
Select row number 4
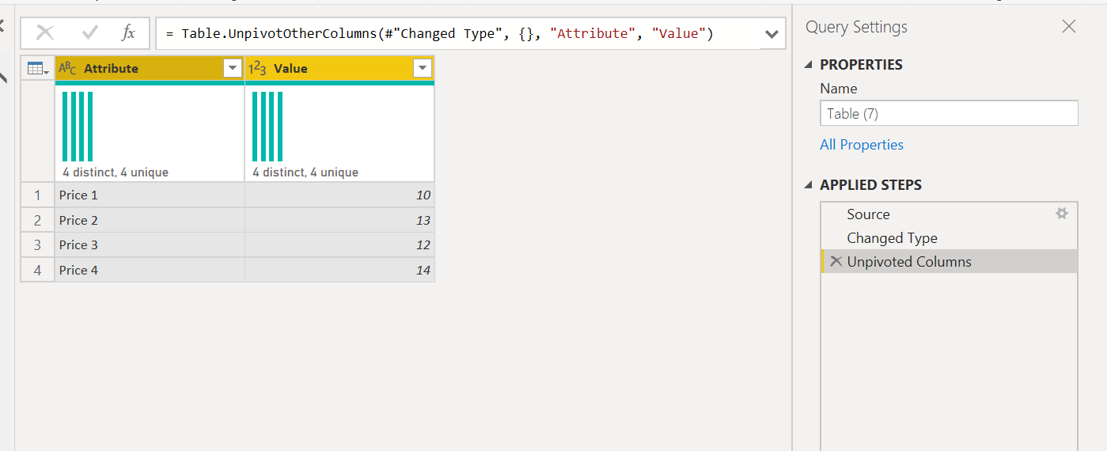[x=37, y=270]
